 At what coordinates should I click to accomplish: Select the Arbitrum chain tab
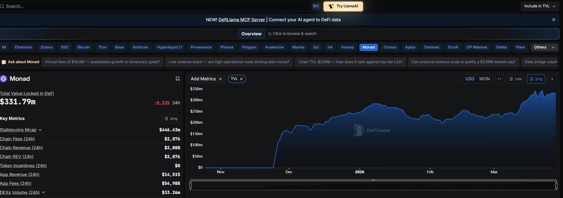(140, 47)
